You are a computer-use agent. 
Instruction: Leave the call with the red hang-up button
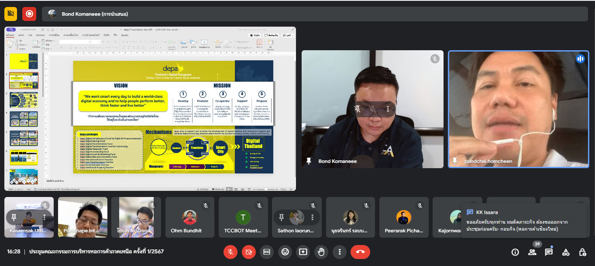(x=360, y=252)
